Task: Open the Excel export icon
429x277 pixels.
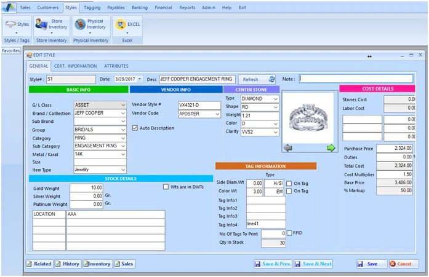Action: coord(121,25)
